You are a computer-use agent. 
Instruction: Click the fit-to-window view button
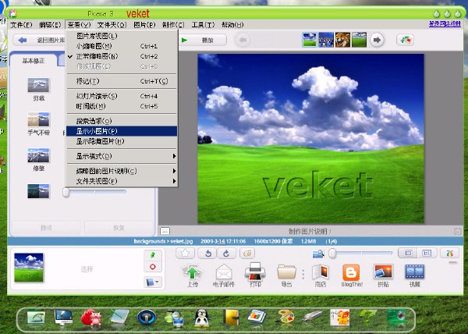coord(408,253)
